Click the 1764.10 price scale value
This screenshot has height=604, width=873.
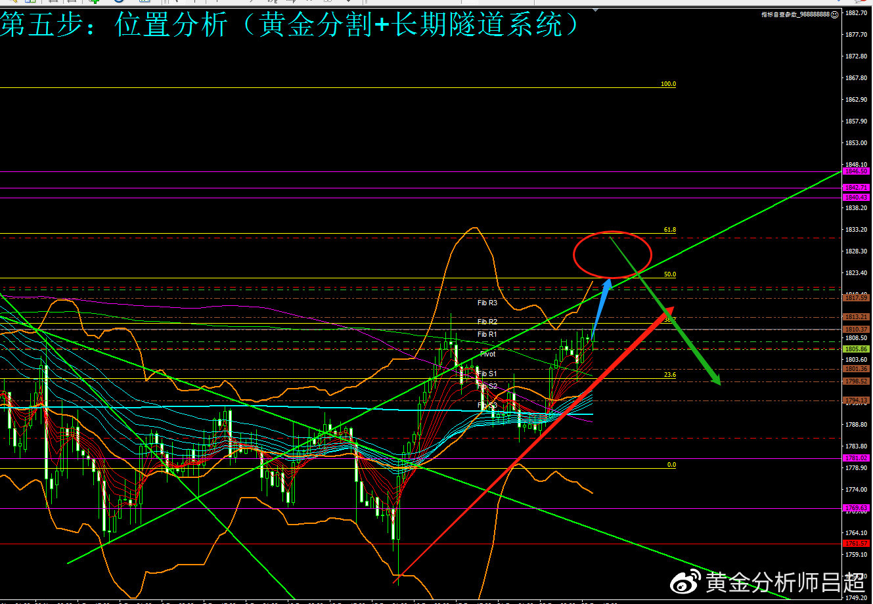click(857, 533)
